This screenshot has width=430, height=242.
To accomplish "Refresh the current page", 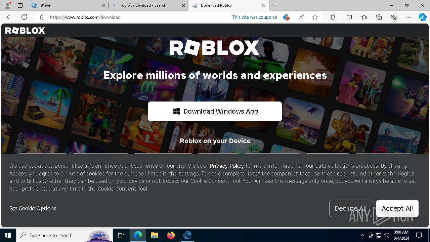I will pos(24,17).
